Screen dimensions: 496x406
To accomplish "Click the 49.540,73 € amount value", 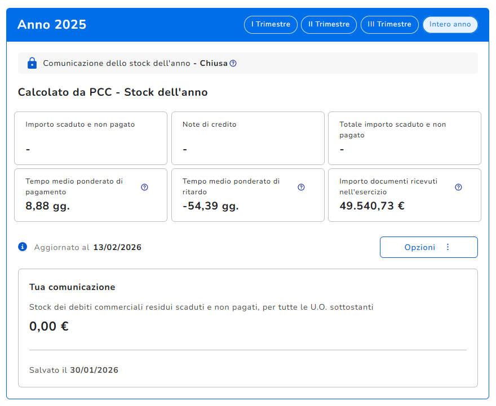I will (372, 206).
